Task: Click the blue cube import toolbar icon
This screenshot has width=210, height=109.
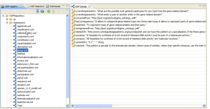Action: (x=42, y=11)
